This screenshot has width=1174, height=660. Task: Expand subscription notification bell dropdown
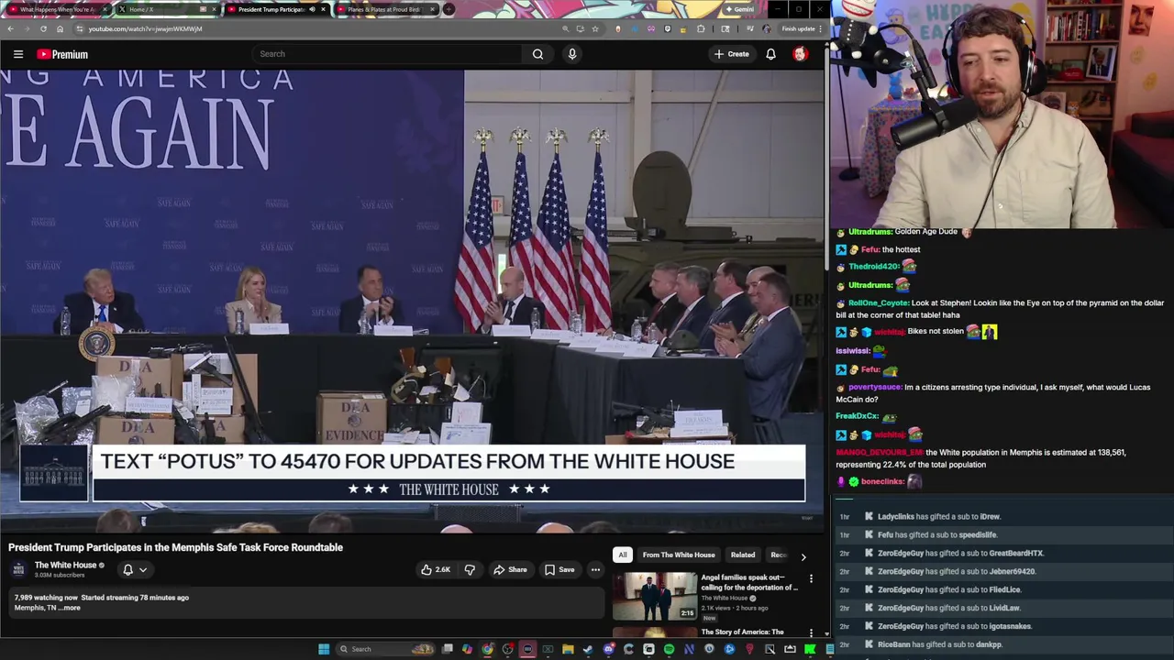[x=135, y=569]
